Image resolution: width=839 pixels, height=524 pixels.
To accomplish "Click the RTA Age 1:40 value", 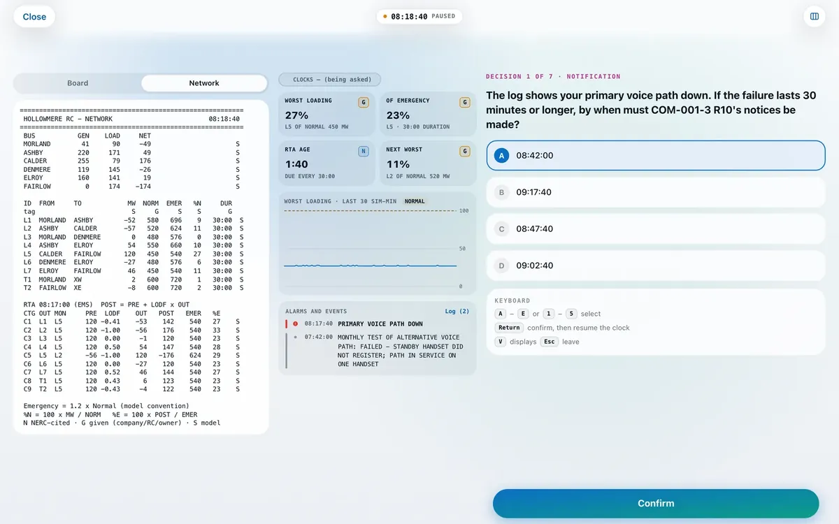I will [x=296, y=164].
